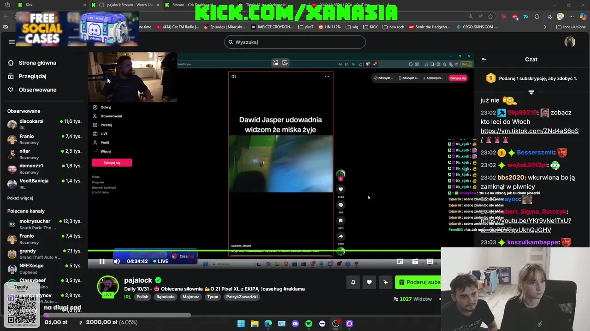Viewport: 590px width, 331px height.
Task: Show more bookmarks chevron
Action: pos(545,27)
